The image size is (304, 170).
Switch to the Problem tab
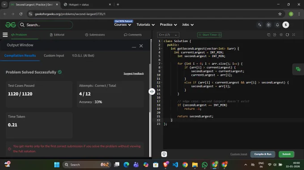point(19,35)
